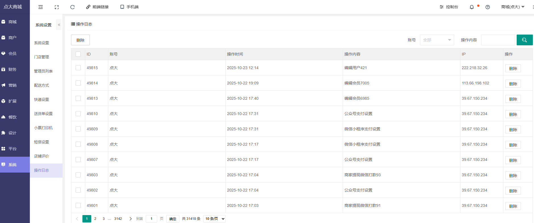Open 店铺评价 menu item

pos(41,156)
